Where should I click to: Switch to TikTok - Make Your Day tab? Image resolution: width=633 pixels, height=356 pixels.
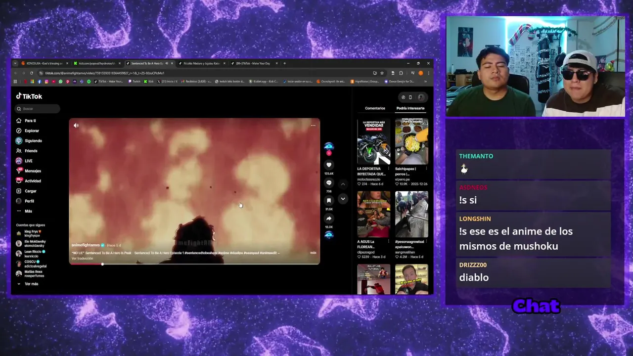[x=253, y=63]
